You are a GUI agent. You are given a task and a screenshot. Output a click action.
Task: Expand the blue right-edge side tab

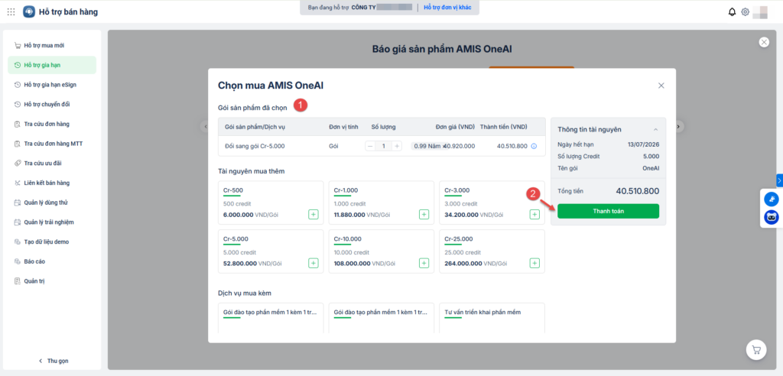tap(779, 180)
